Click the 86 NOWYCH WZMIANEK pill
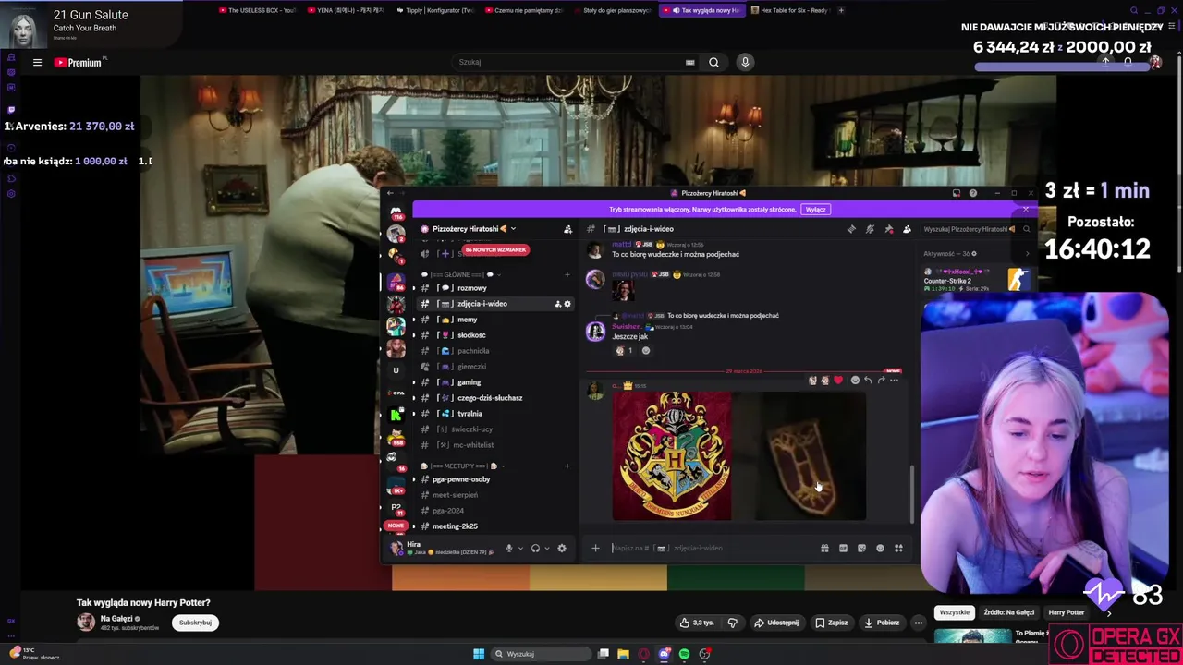The image size is (1183, 665). (x=495, y=249)
